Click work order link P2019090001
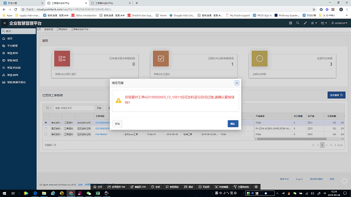 [x=101, y=135]
